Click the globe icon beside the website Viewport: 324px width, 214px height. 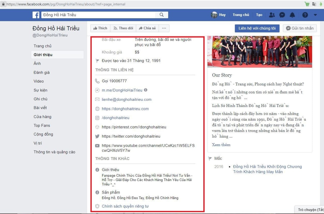coord(97,109)
